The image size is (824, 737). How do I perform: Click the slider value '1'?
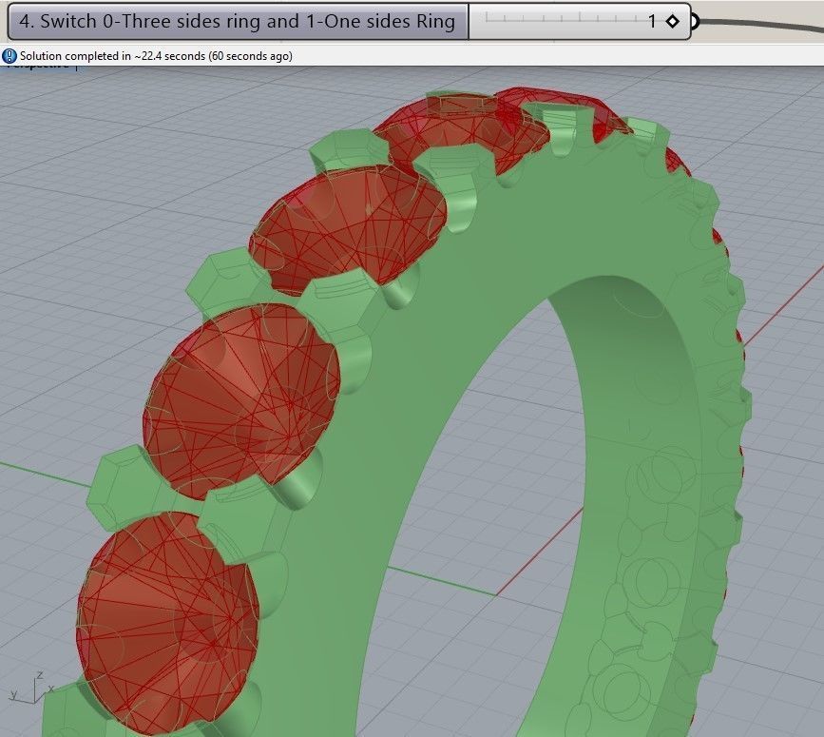click(x=652, y=22)
